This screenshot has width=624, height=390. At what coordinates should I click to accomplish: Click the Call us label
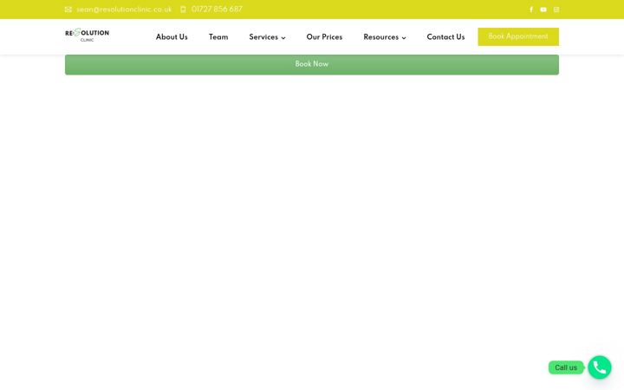coord(565,367)
